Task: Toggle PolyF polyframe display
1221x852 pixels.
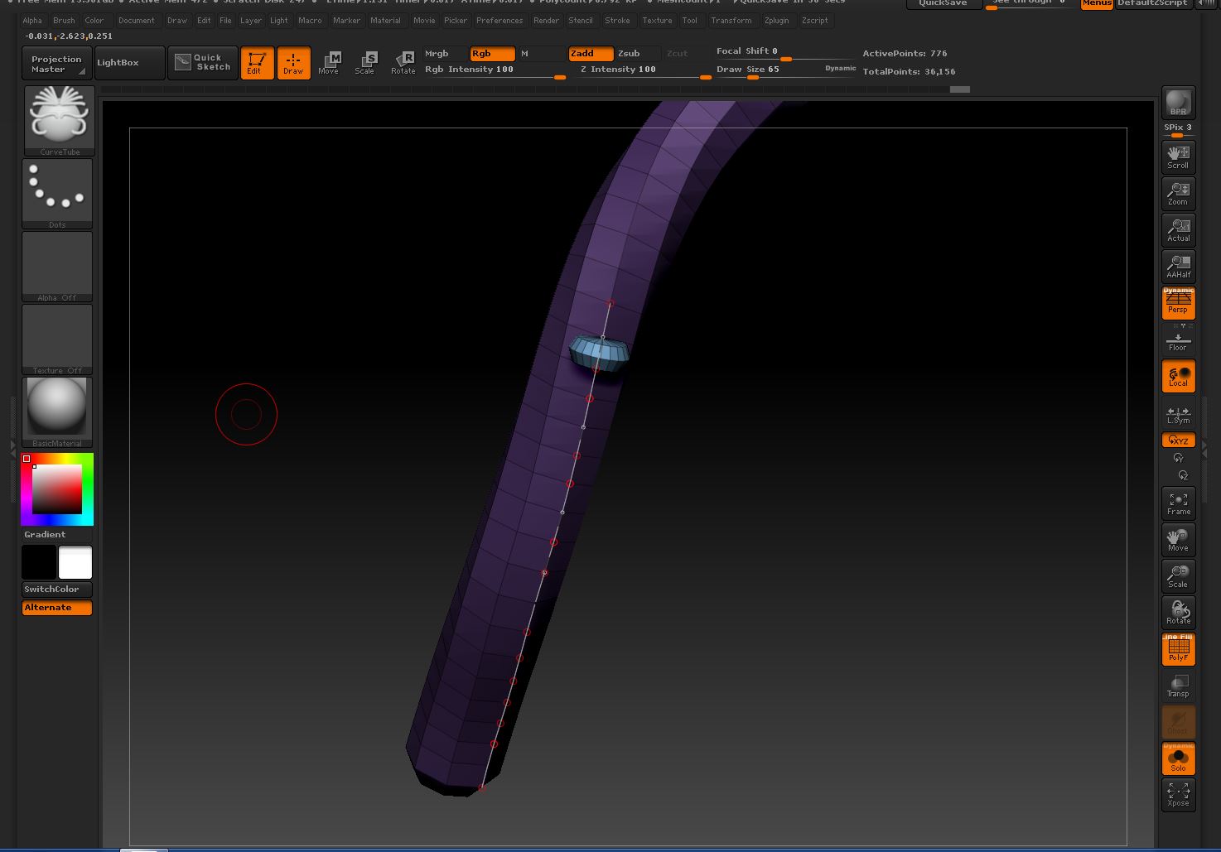Action: pyautogui.click(x=1178, y=648)
